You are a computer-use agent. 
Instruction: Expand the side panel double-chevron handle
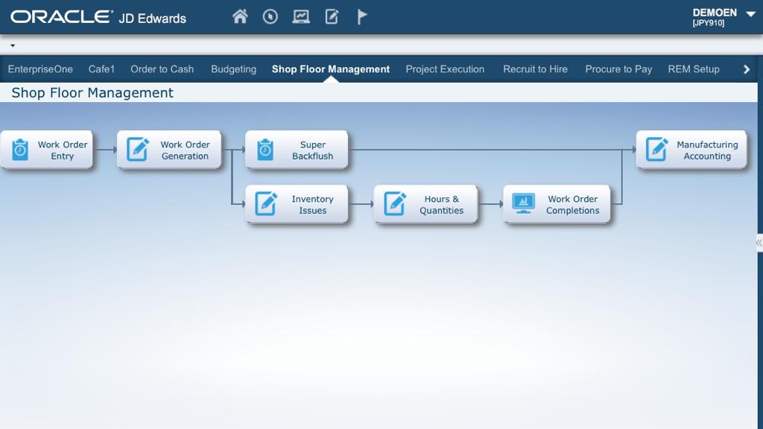tap(759, 242)
